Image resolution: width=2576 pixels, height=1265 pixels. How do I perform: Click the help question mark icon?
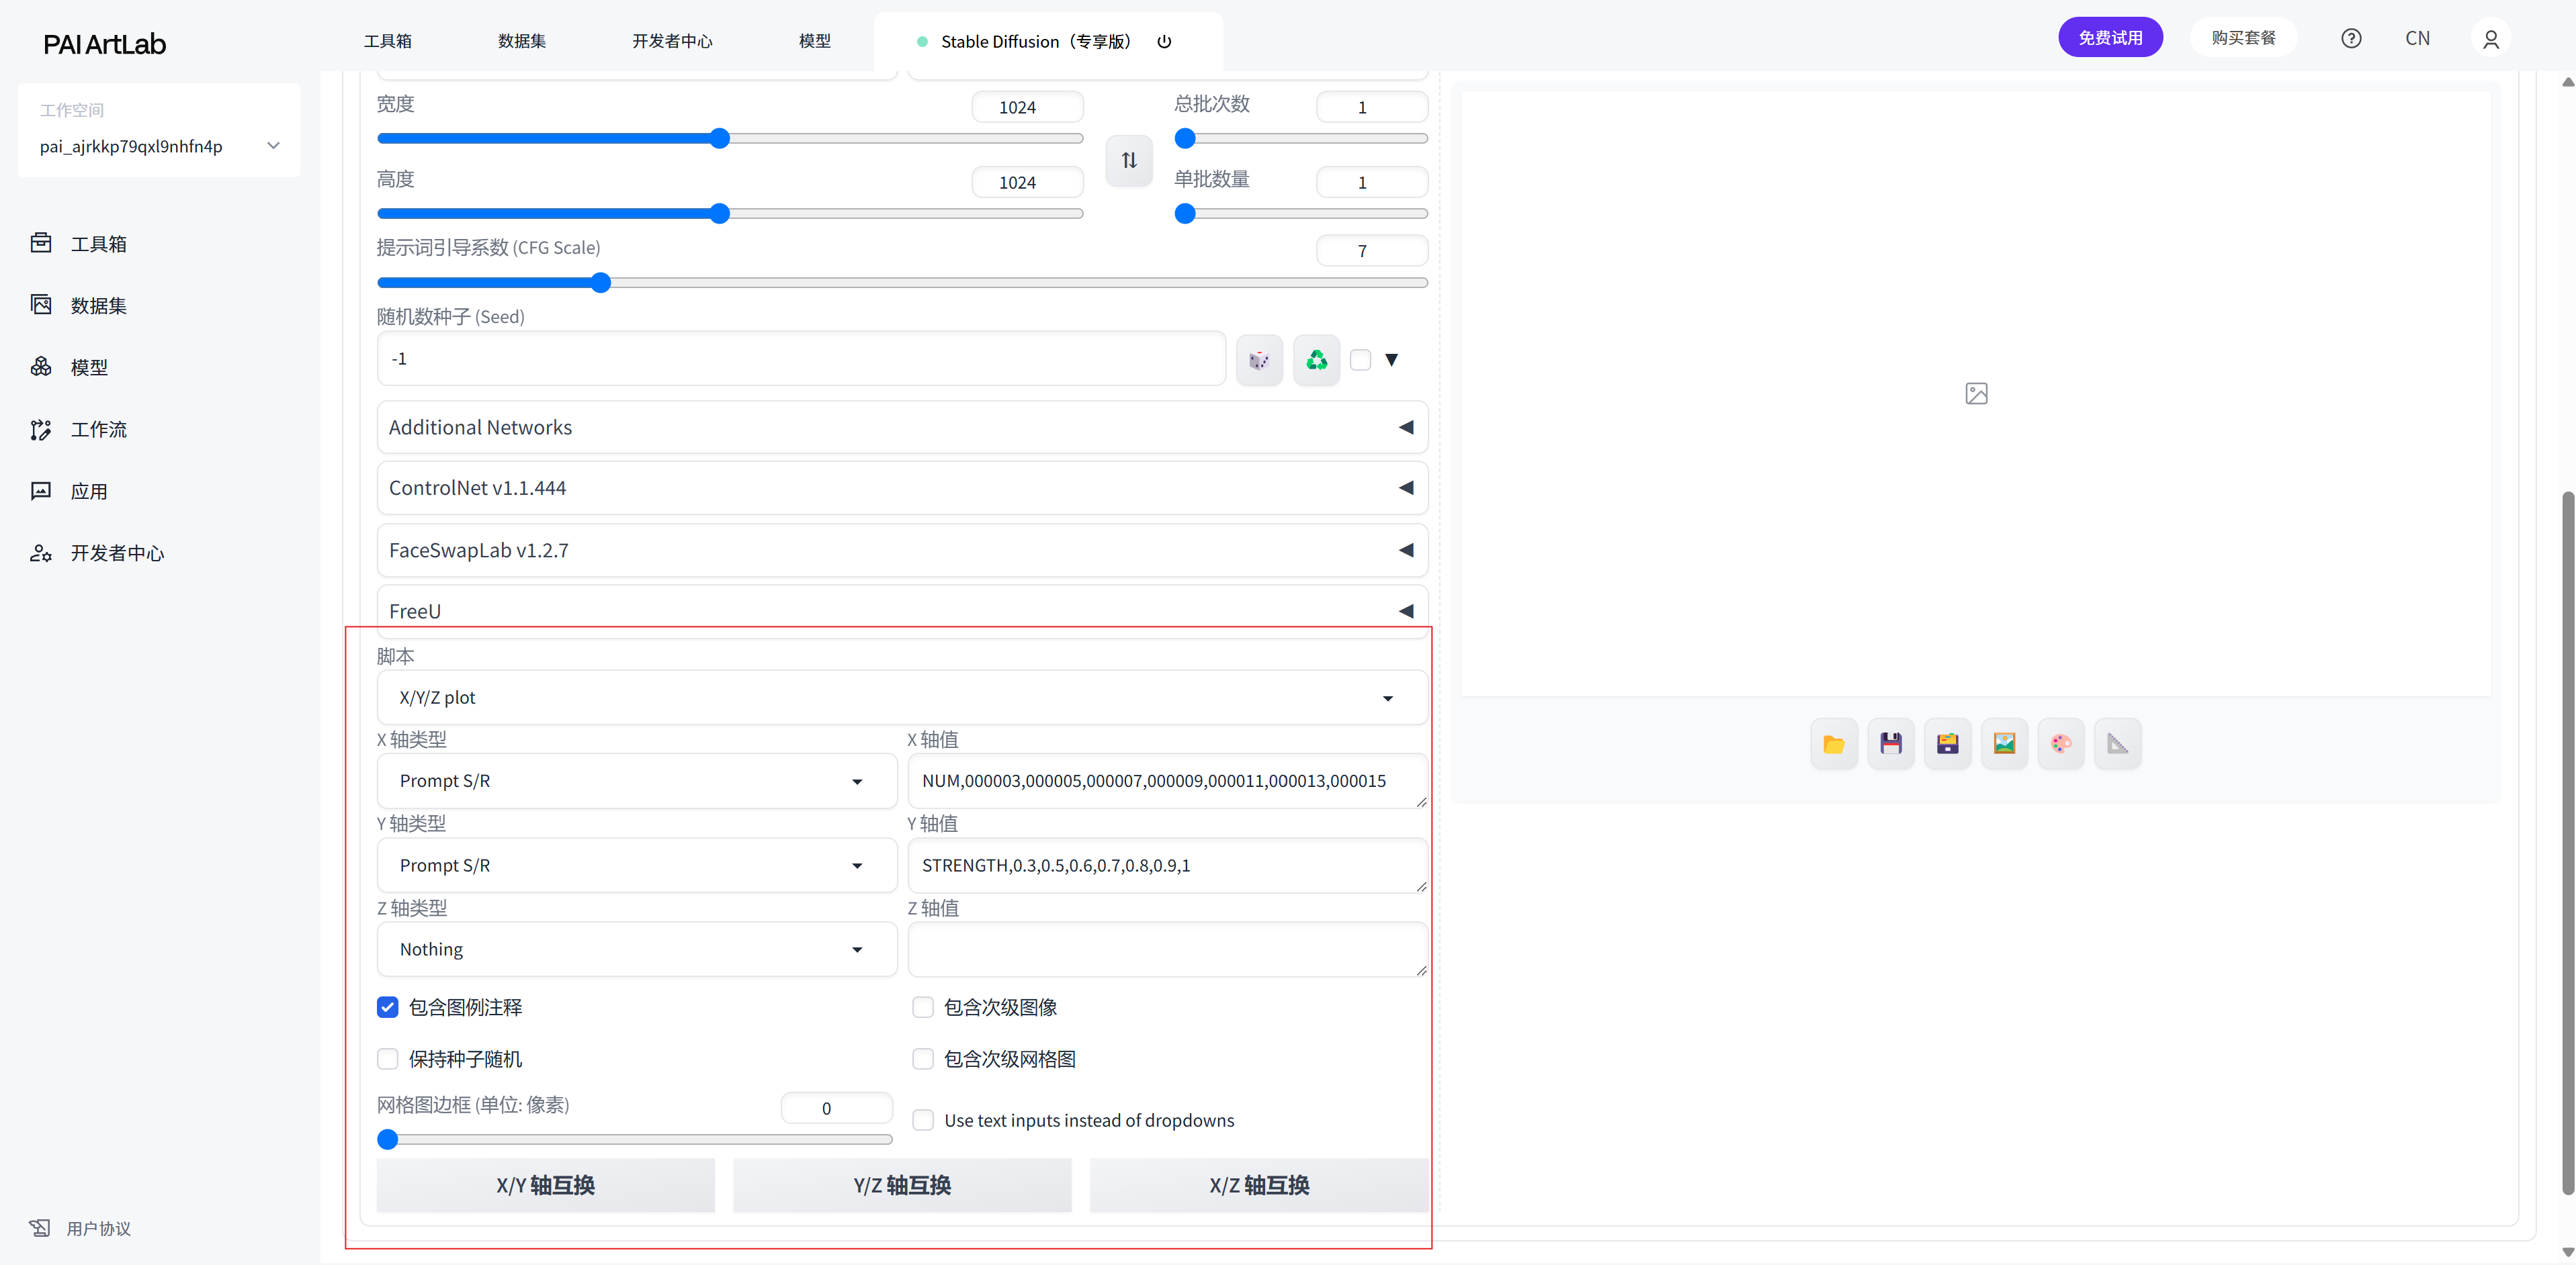(x=2351, y=38)
